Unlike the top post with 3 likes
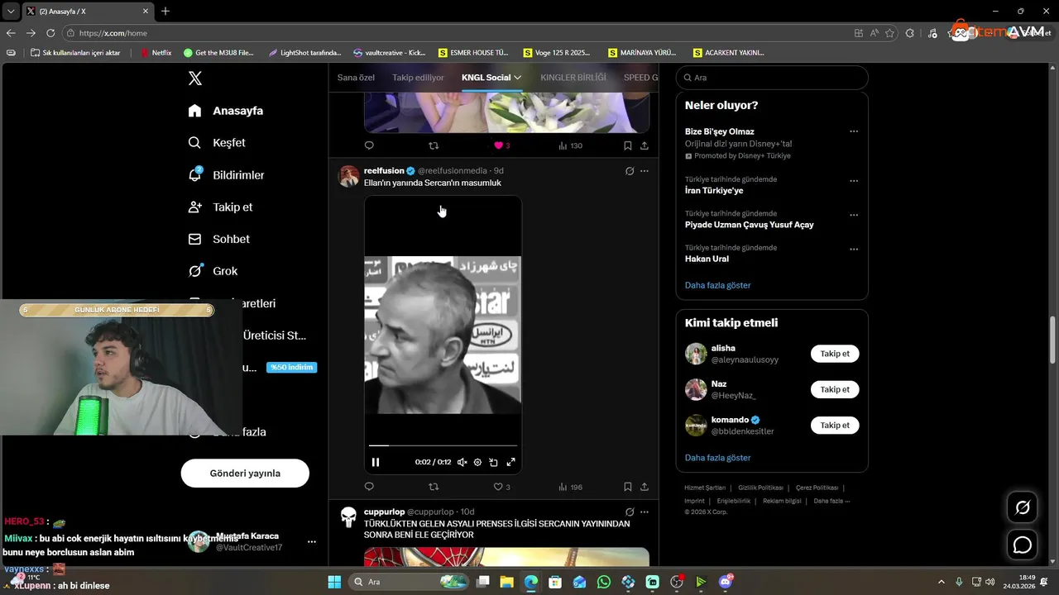Viewport: 1059px width, 595px height. click(499, 145)
